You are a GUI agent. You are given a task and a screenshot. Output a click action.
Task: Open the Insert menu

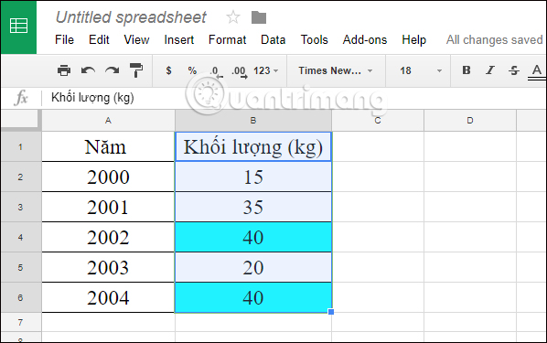pyautogui.click(x=179, y=39)
